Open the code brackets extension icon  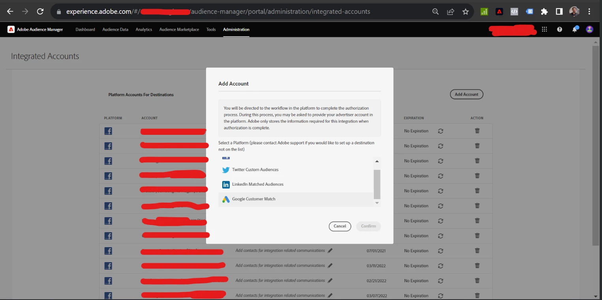(514, 12)
